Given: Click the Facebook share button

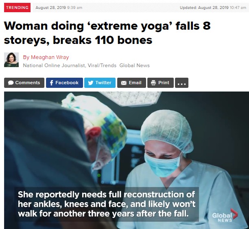Looking at the screenshot, I should point(64,83).
